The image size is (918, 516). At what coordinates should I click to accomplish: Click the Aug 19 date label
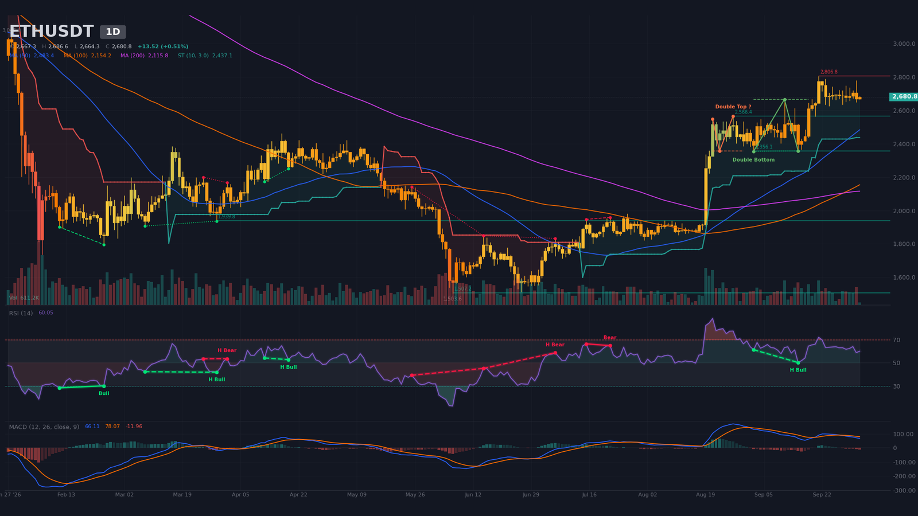pyautogui.click(x=706, y=494)
